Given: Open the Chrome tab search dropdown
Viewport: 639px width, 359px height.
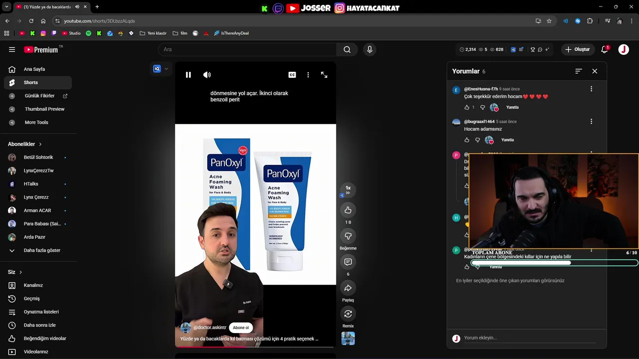Looking at the screenshot, I should click(x=6, y=7).
